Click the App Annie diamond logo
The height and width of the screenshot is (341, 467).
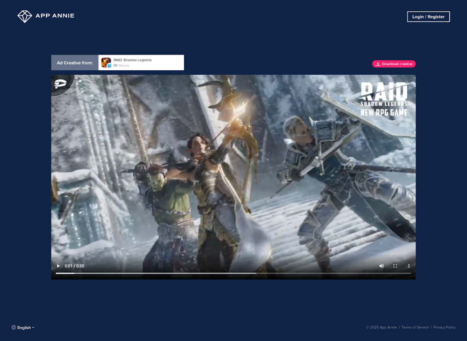[24, 16]
